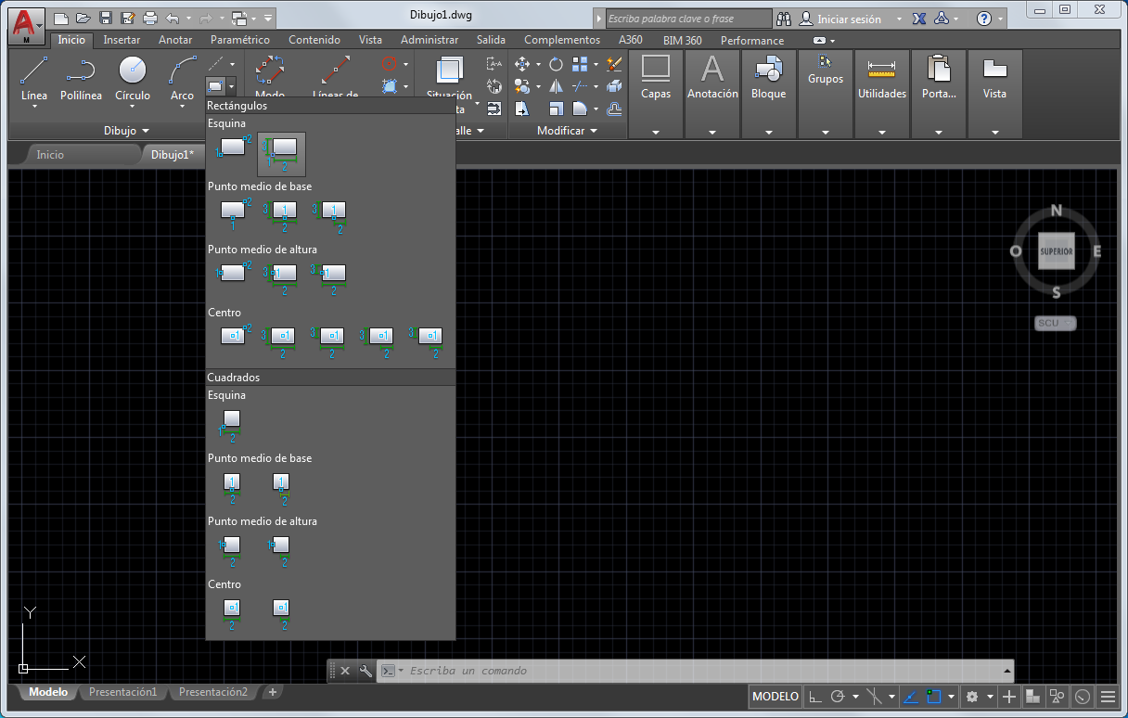Toggle object snap in status bar

[934, 697]
